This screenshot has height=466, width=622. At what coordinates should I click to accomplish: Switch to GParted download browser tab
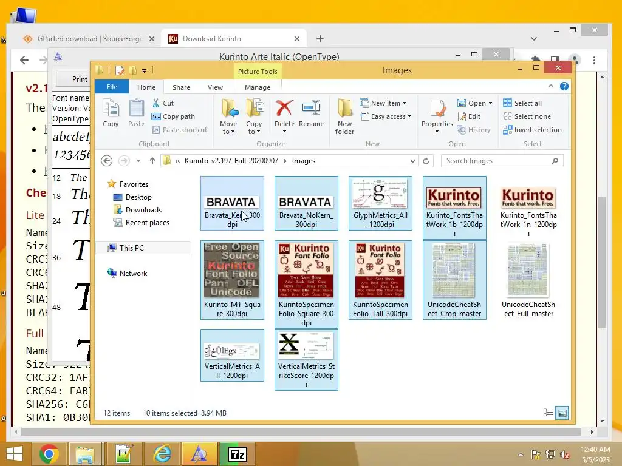[x=89, y=39]
